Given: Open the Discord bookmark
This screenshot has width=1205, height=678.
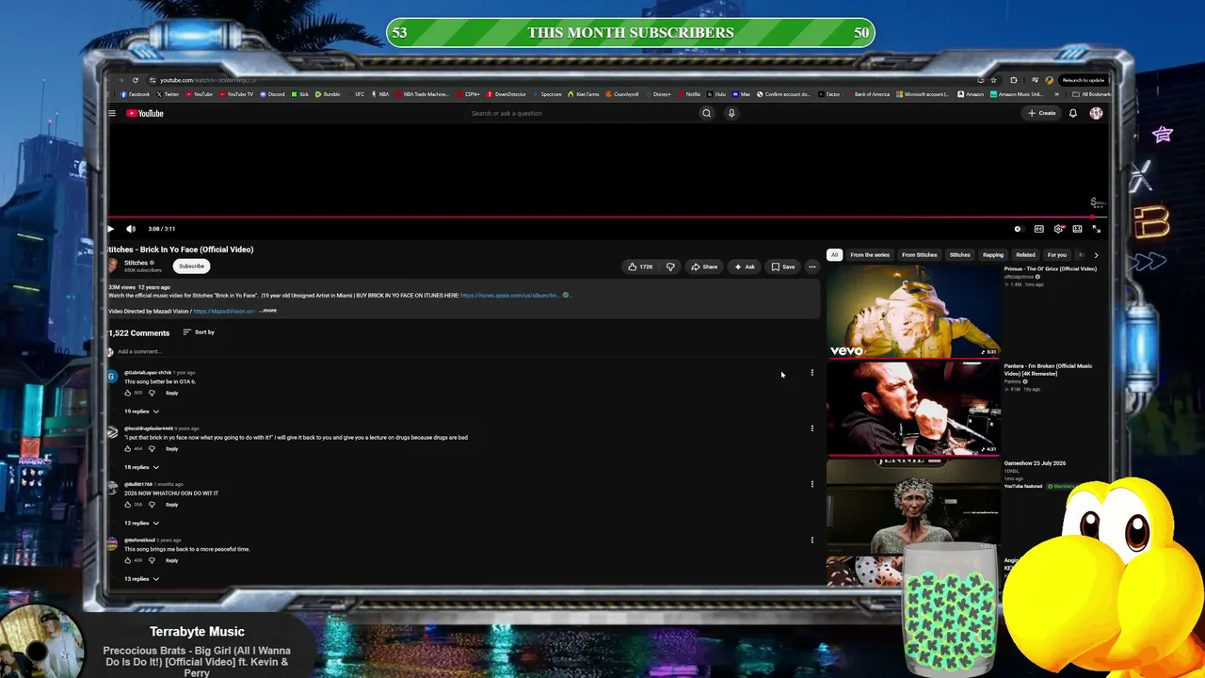Looking at the screenshot, I should 273,94.
